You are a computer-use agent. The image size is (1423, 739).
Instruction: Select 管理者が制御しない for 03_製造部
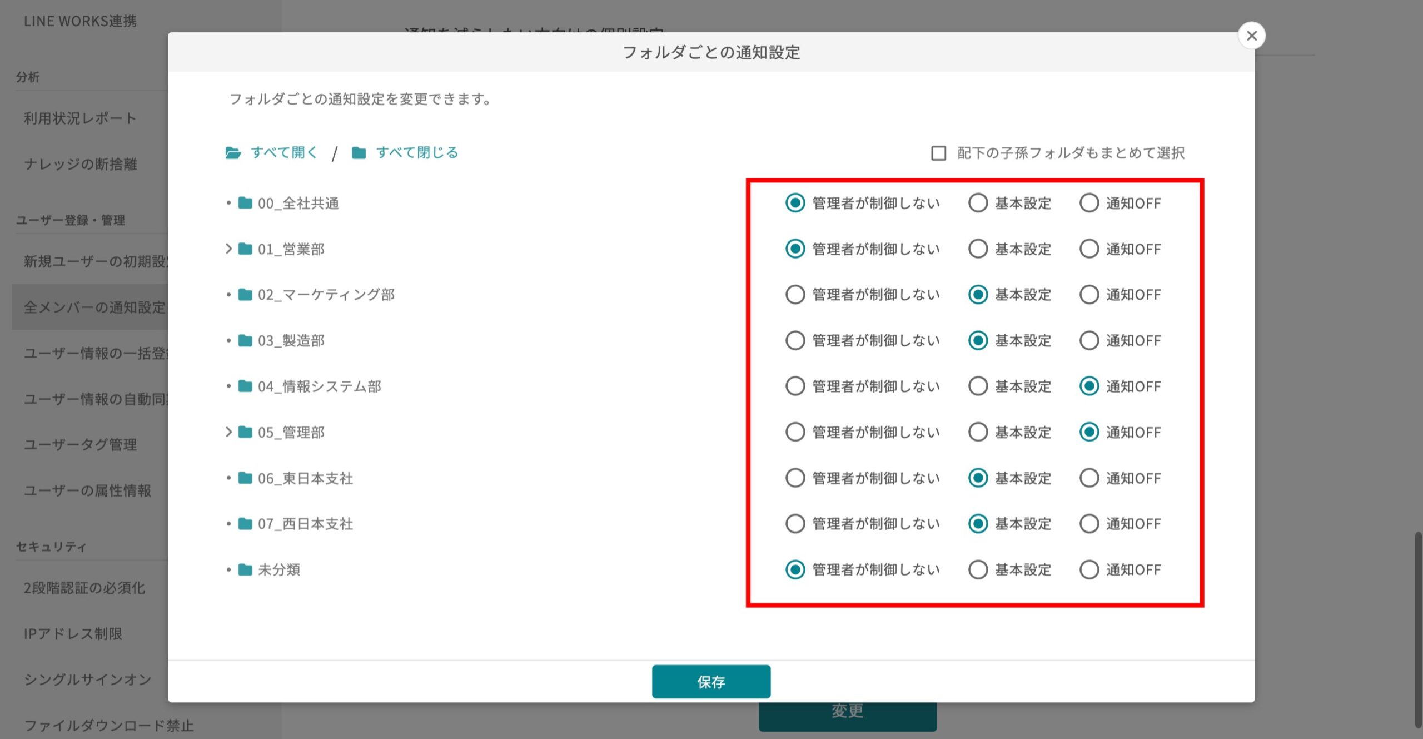[795, 340]
